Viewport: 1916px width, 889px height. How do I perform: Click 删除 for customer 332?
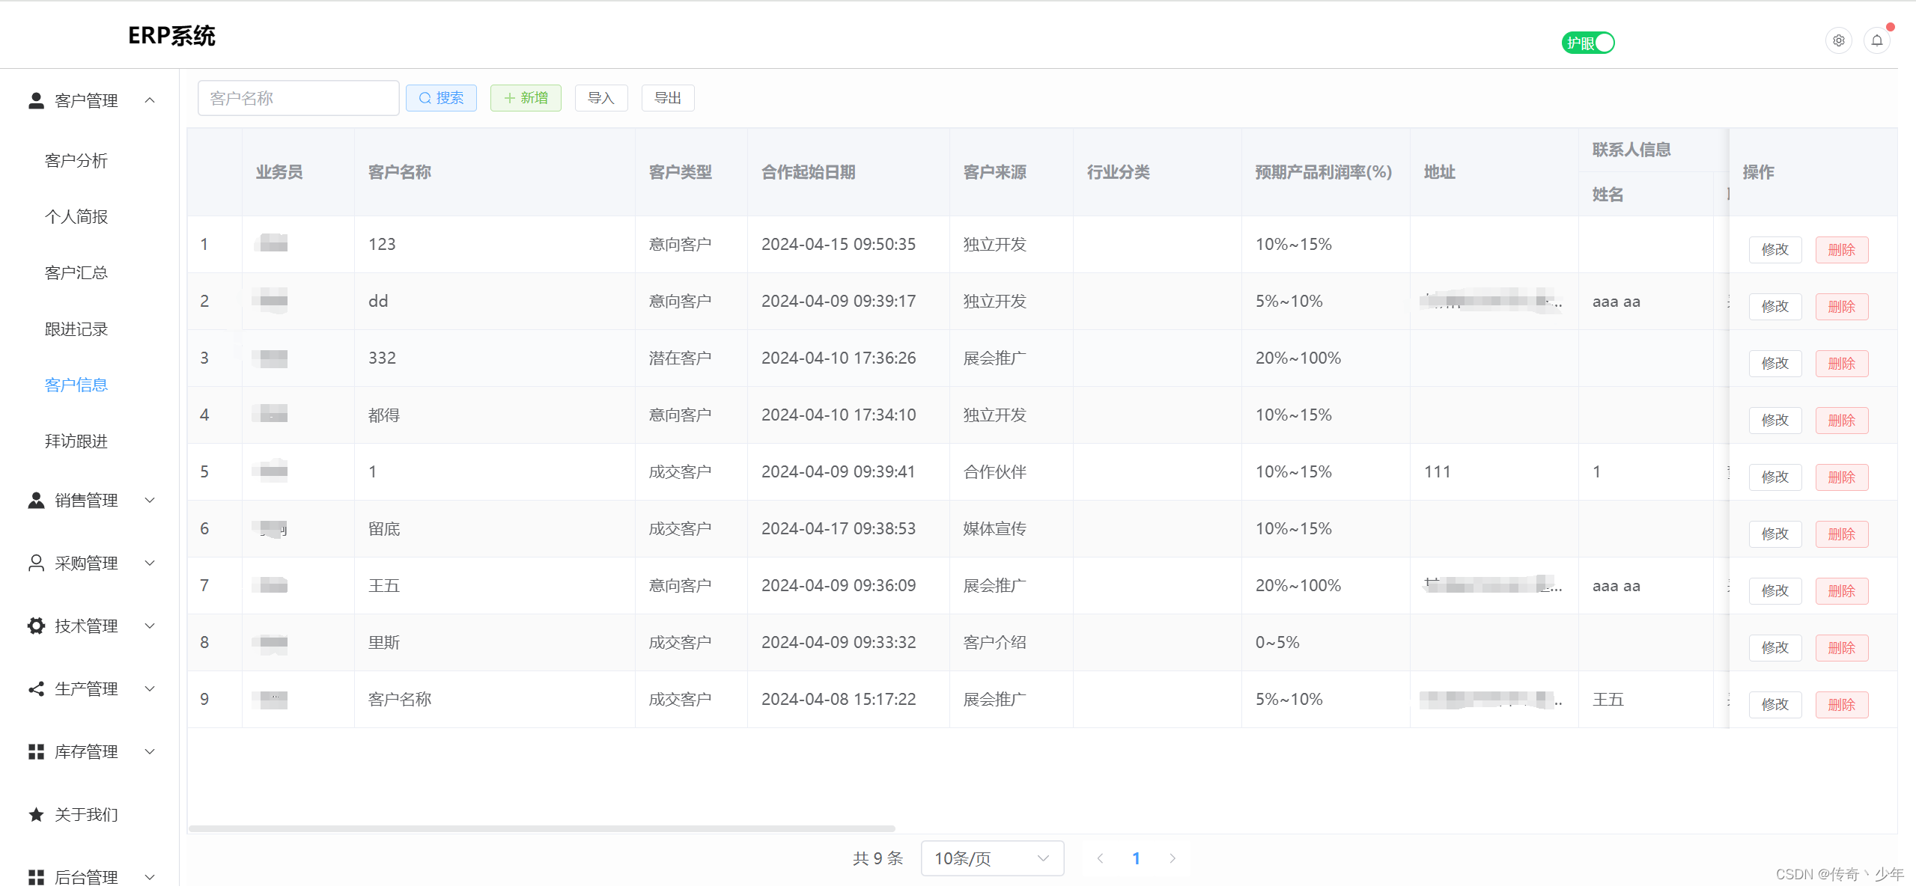point(1842,364)
